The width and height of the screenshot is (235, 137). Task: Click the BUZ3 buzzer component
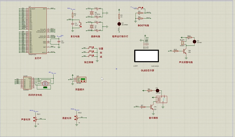click(x=182, y=43)
